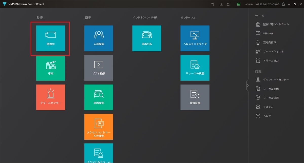This screenshot has width=304, height=163.
Task: Open the アクセスコントロールの検索 tile
Action: (99, 127)
